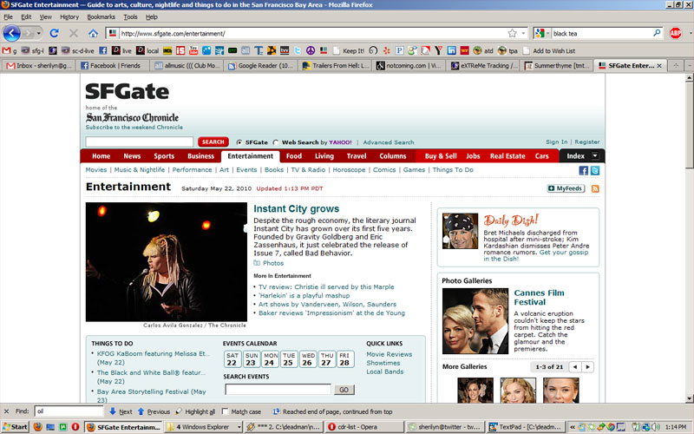Stop loading with the X toolbar icon
This screenshot has height=434, width=694.
tap(74, 33)
